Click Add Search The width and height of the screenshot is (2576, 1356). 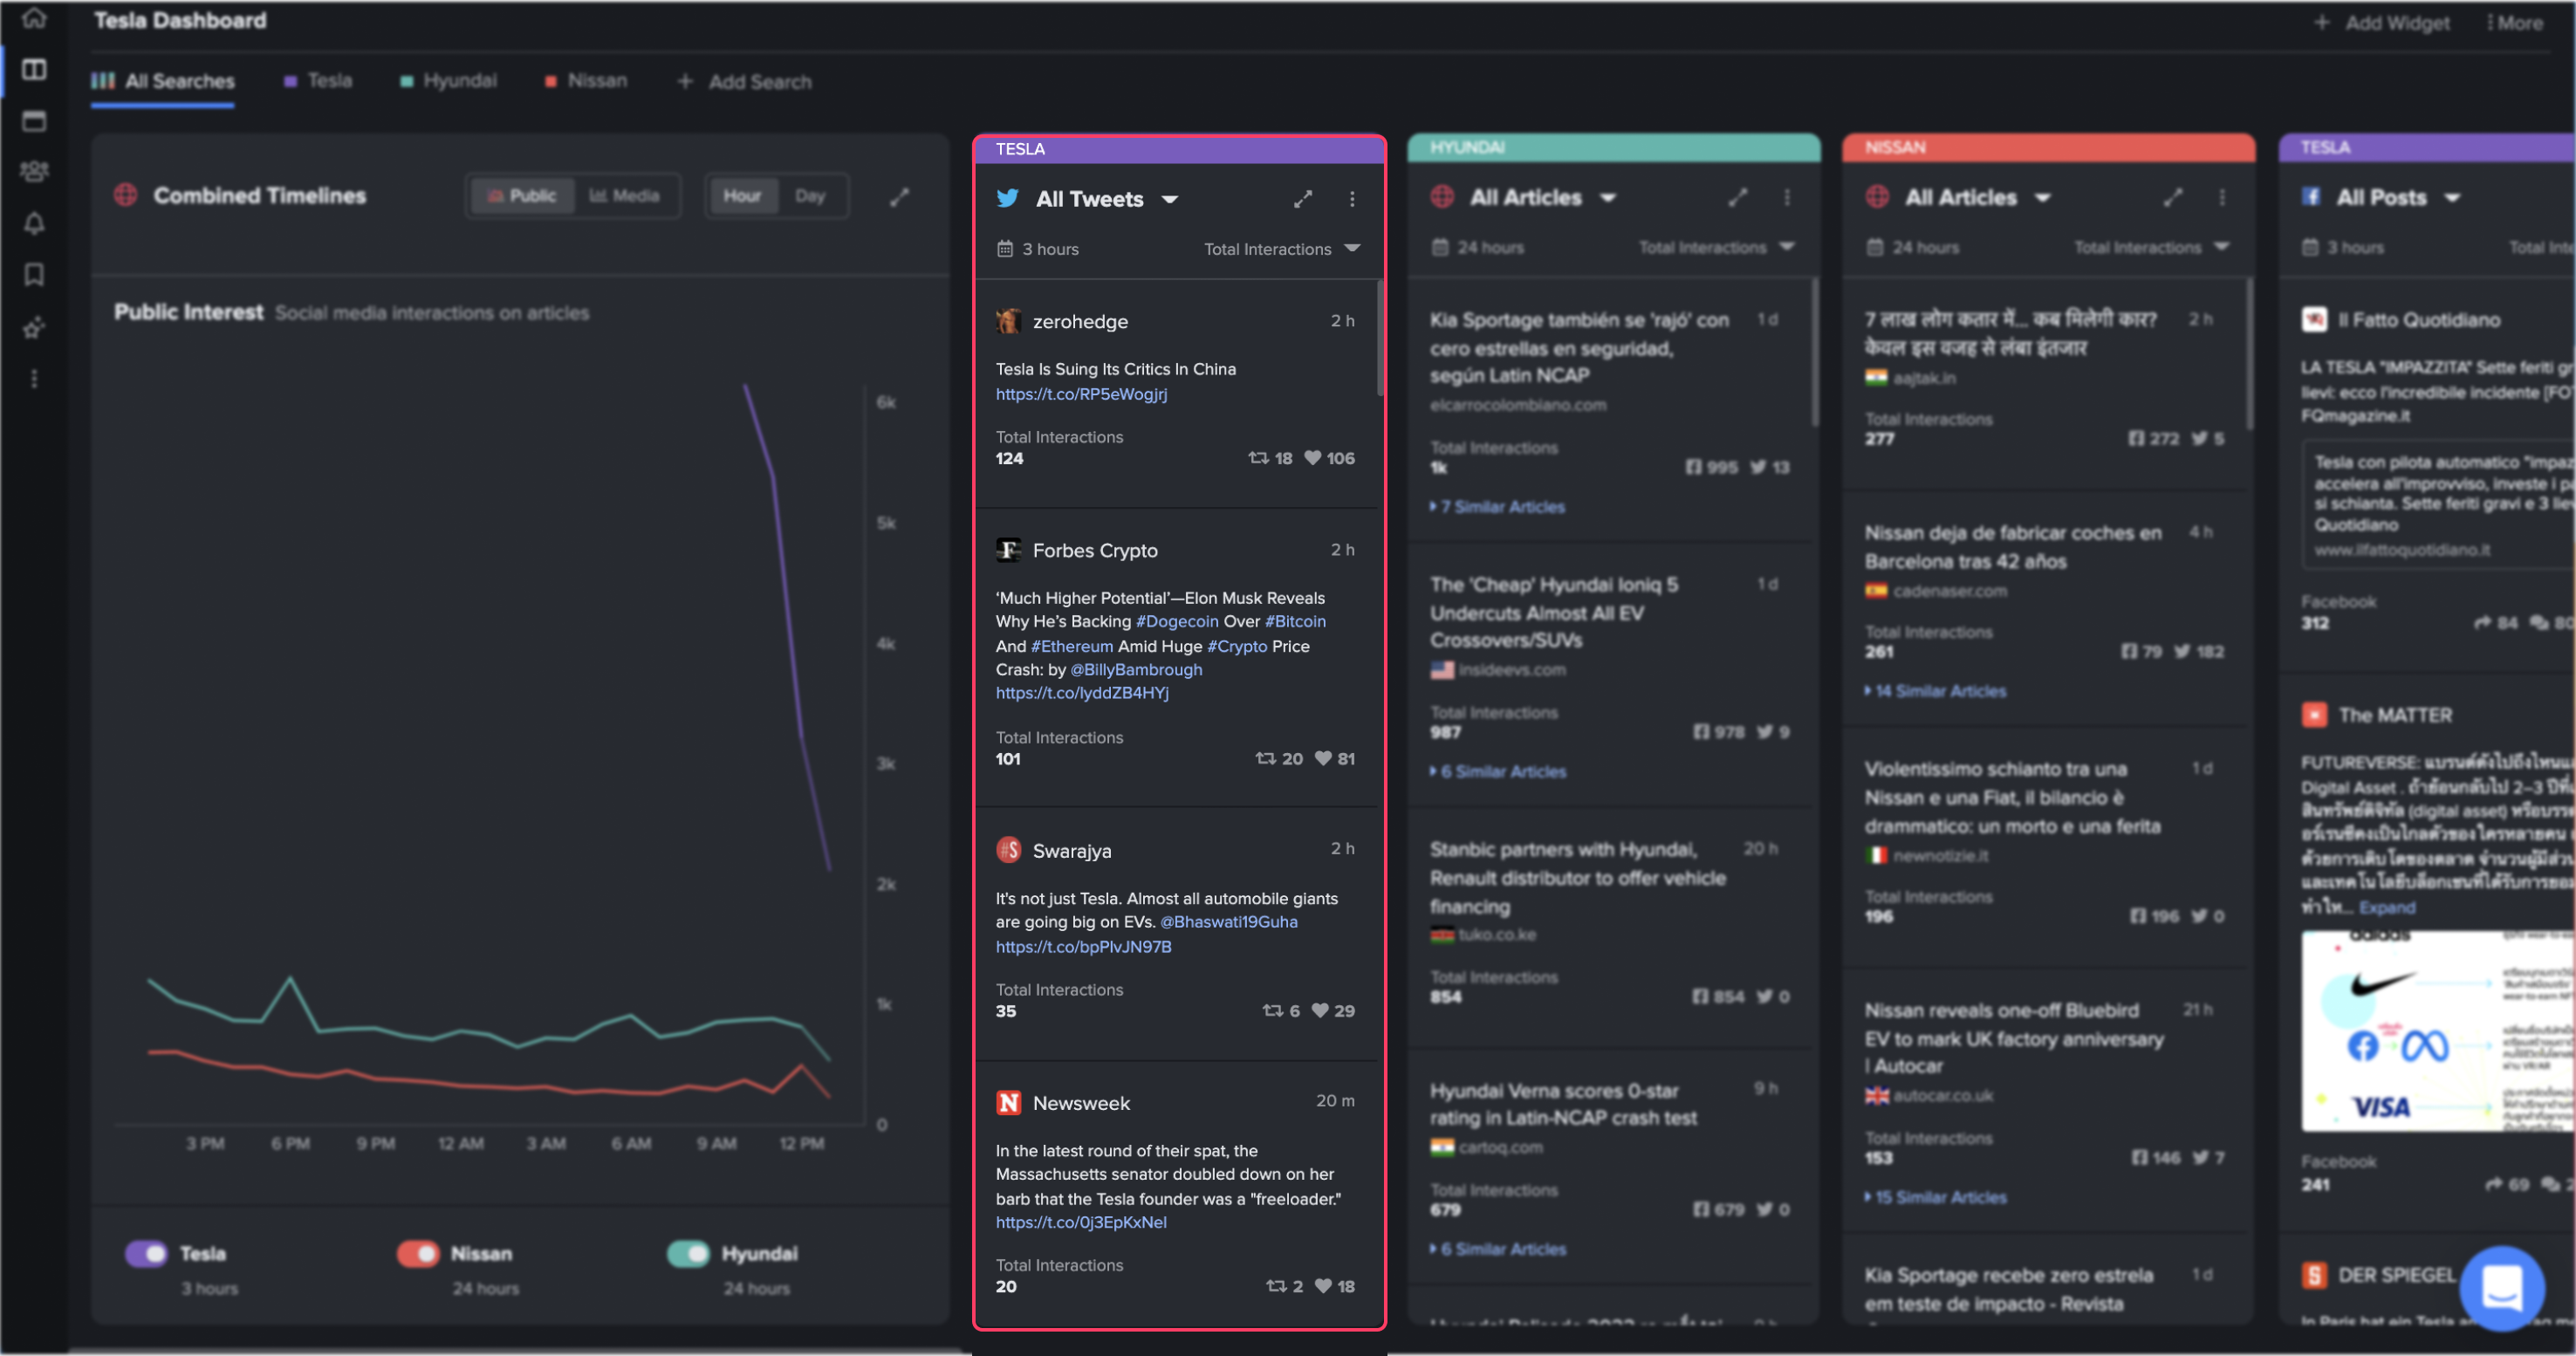pos(745,82)
